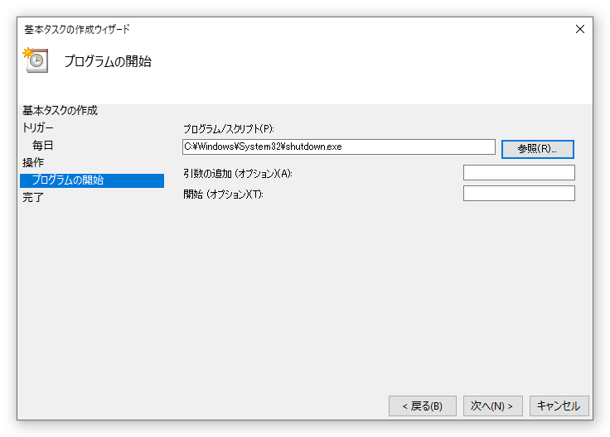
Task: Click the task wizard clock icon
Action: pyautogui.click(x=36, y=60)
